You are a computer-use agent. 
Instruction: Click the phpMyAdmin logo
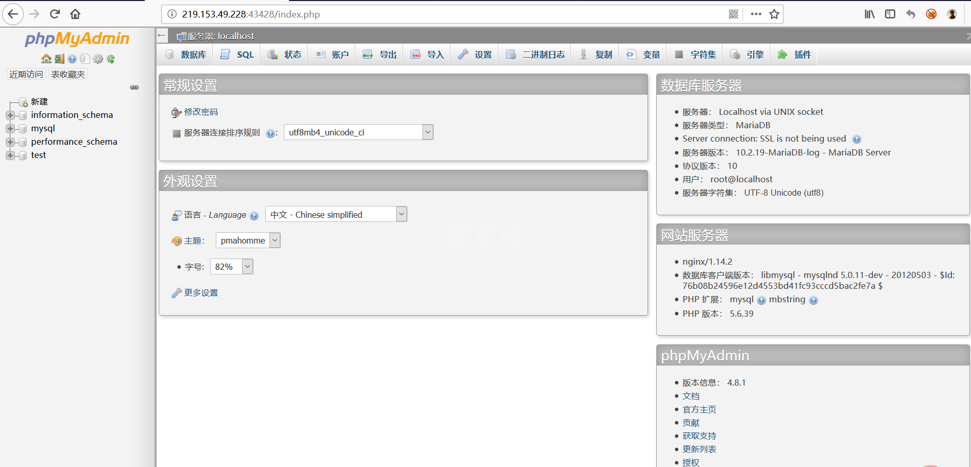tap(77, 39)
